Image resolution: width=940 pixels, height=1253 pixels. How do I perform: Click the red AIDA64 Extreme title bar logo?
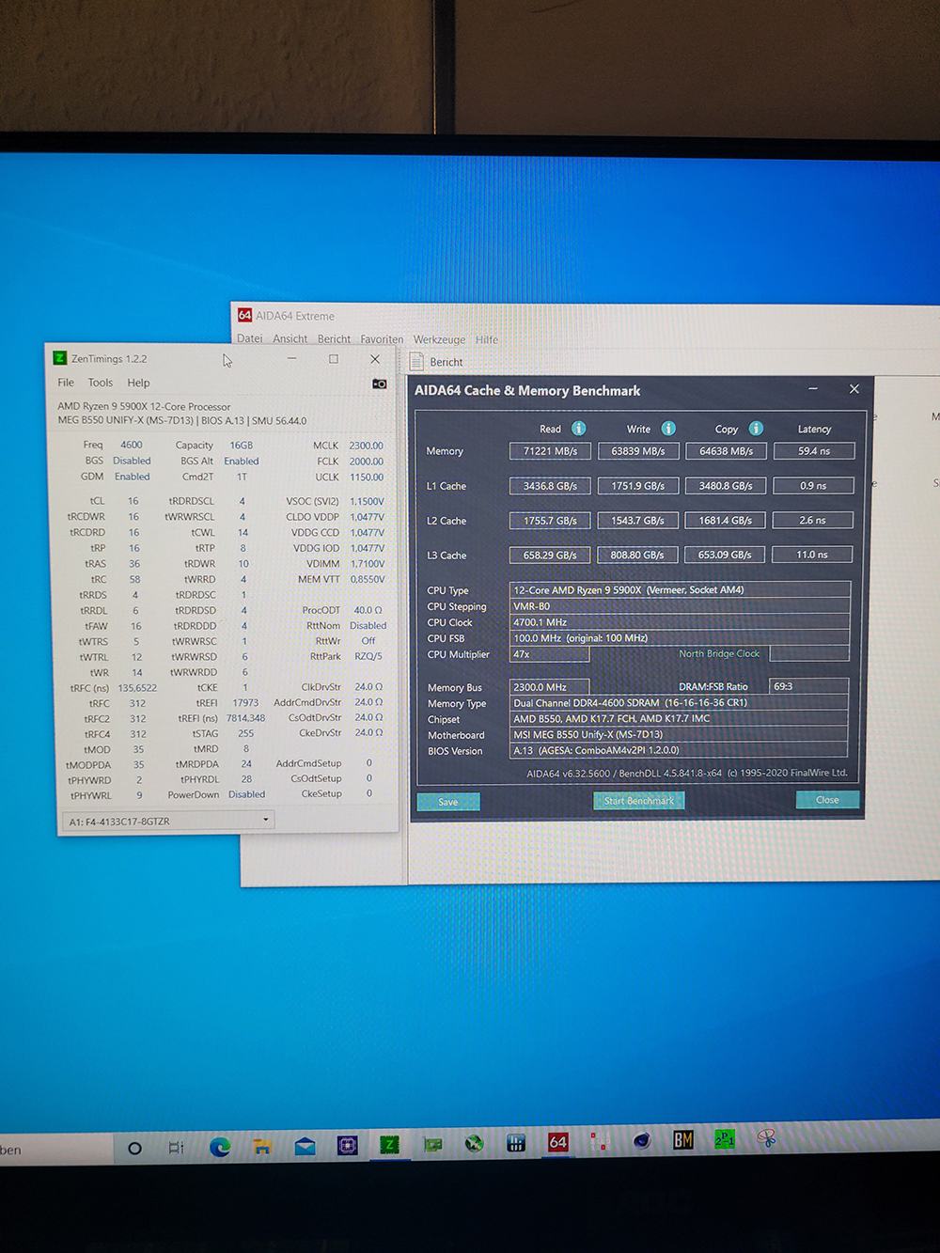244,316
